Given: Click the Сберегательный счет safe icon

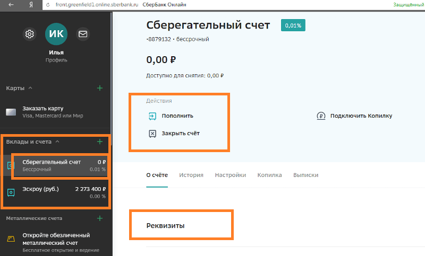Looking at the screenshot, I should click(10, 165).
